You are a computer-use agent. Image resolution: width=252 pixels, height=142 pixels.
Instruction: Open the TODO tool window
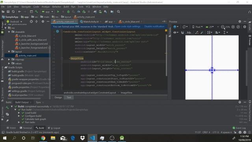click(11, 128)
